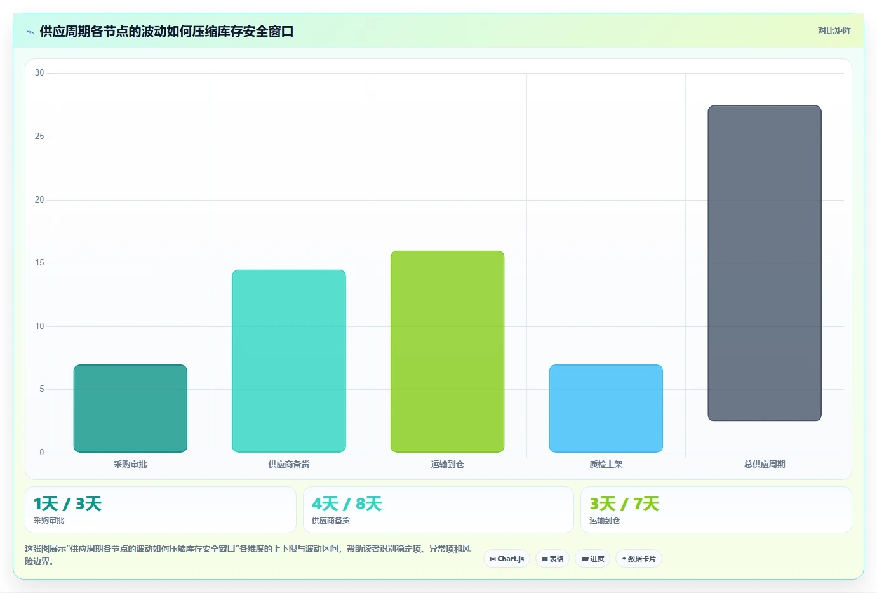
Task: Click the chart title 供应周期各节点的波动如何压缩库存安全窗口
Action: tap(166, 32)
